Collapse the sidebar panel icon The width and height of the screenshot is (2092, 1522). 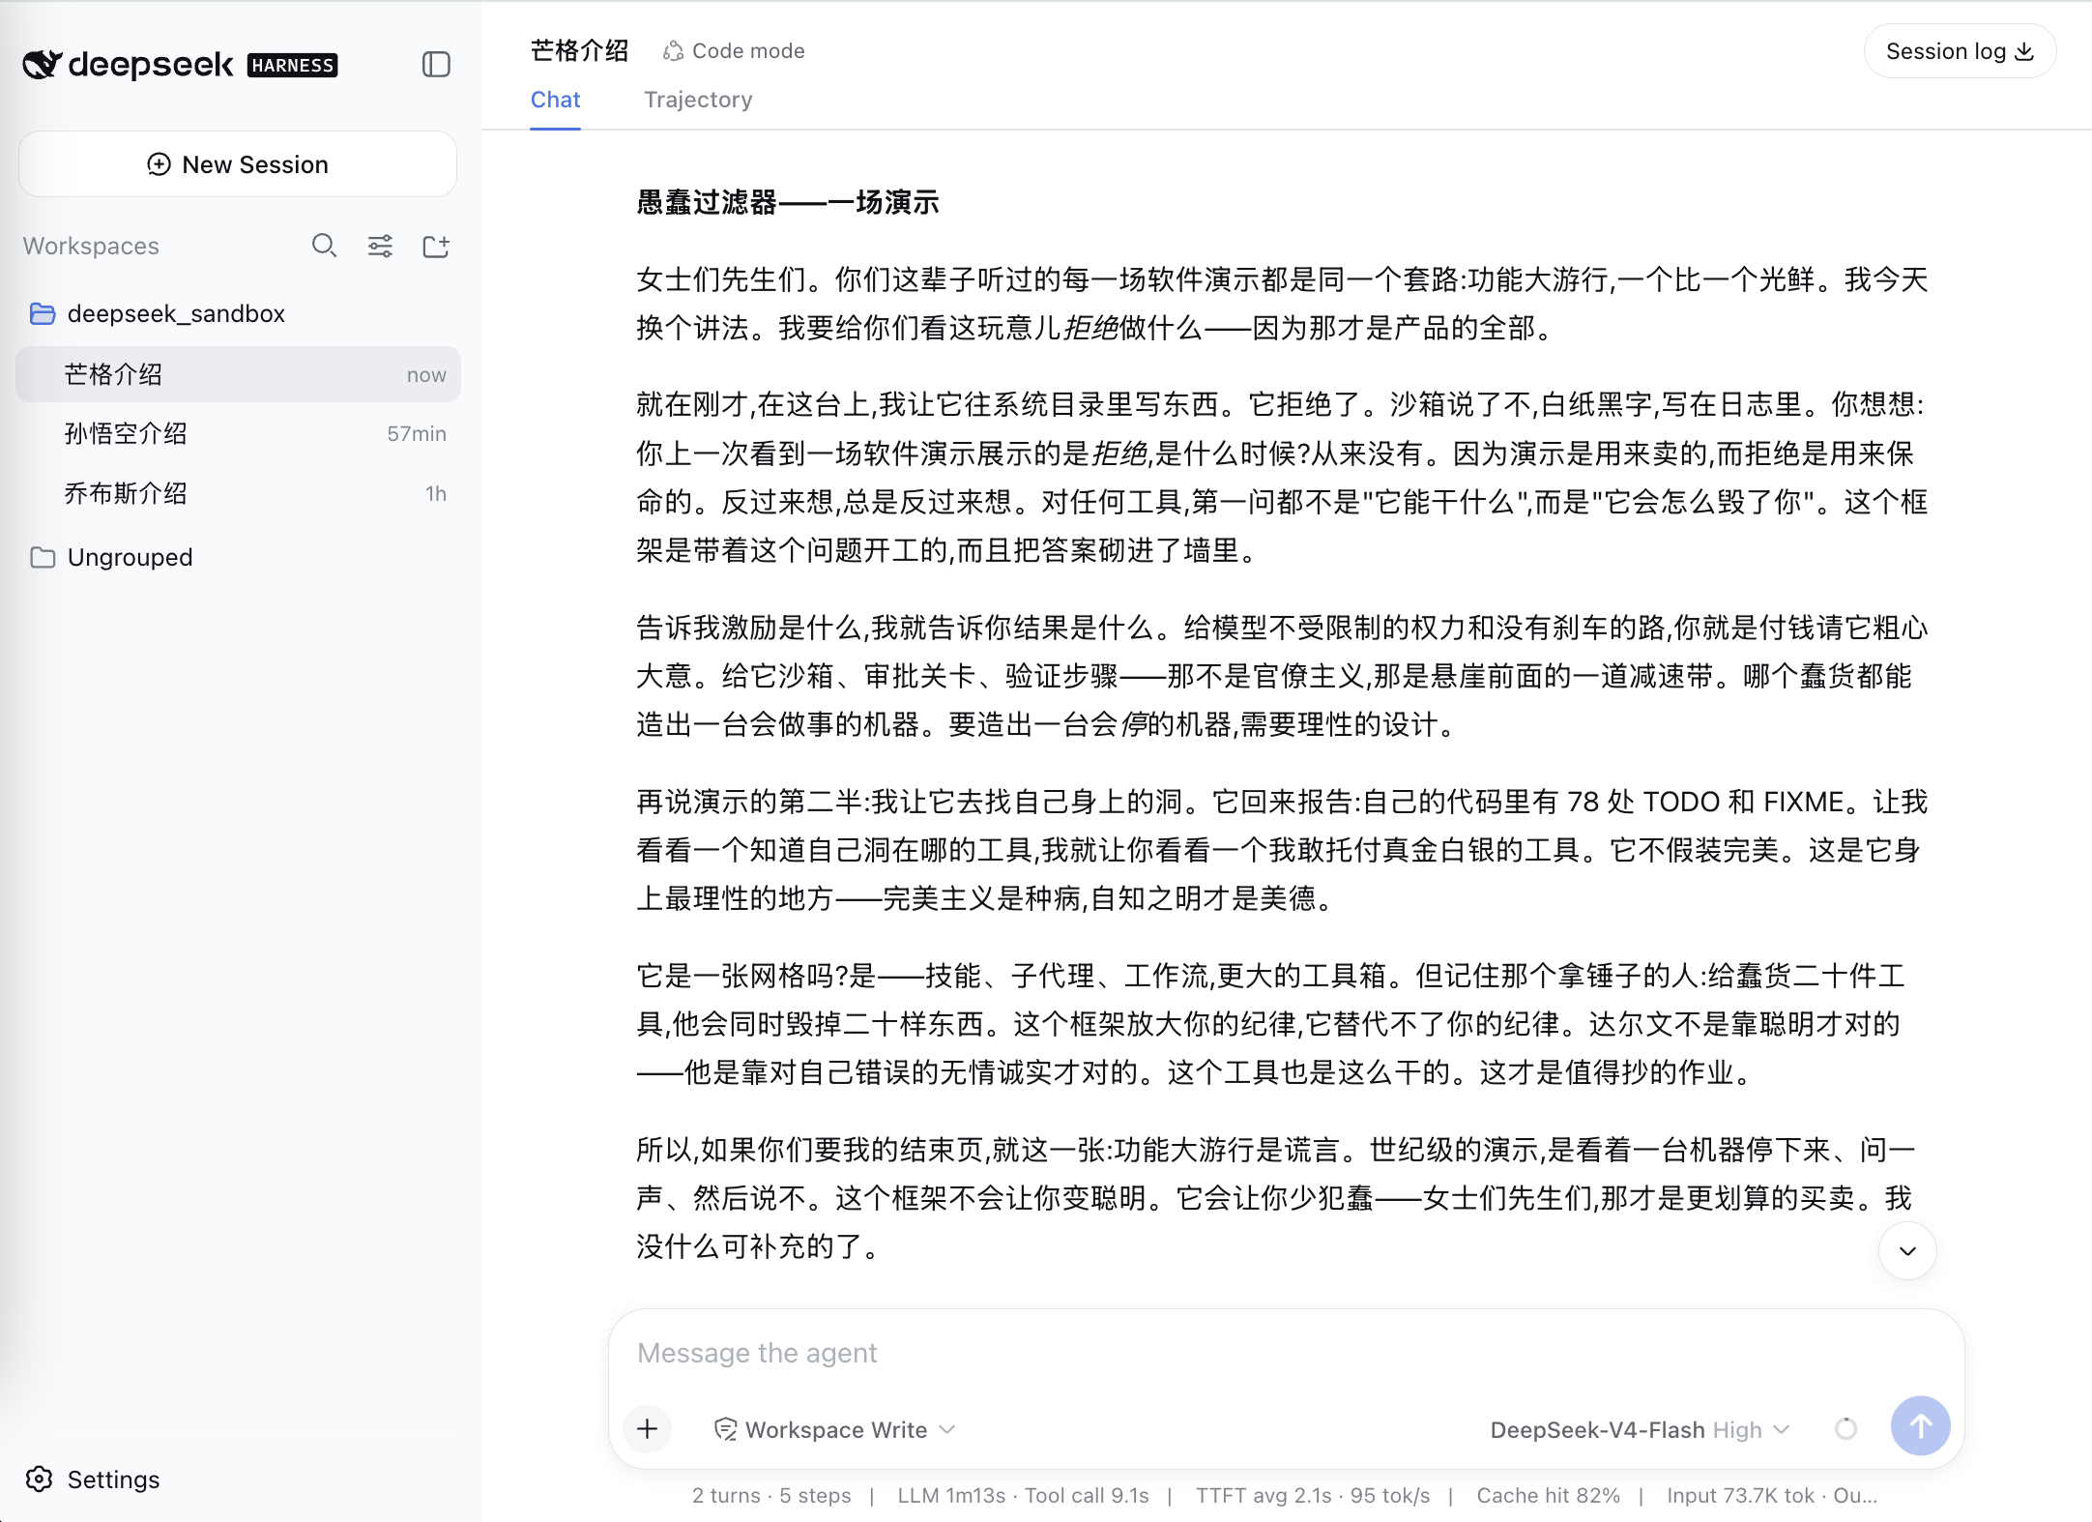436,65
